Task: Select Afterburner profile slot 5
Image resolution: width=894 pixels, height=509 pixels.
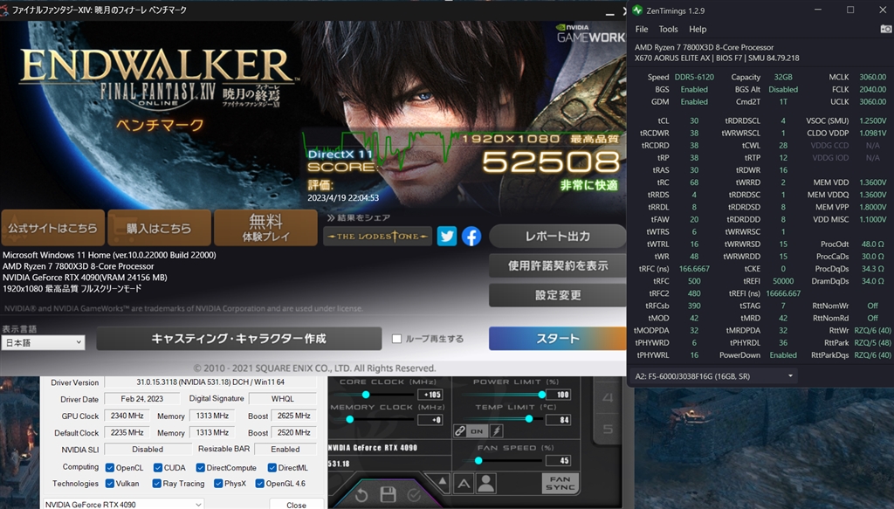Action: 608,429
